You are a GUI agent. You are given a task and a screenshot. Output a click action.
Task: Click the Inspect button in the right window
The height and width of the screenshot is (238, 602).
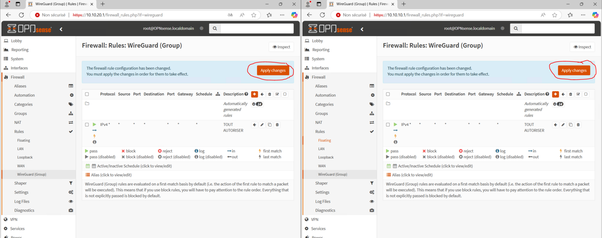[582, 47]
